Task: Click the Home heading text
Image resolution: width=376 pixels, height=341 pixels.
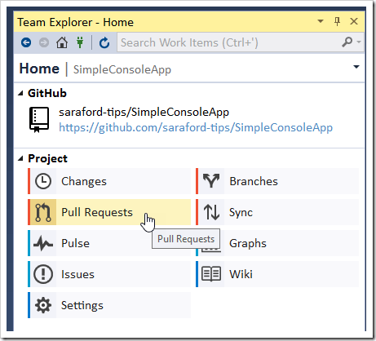Action: (39, 69)
